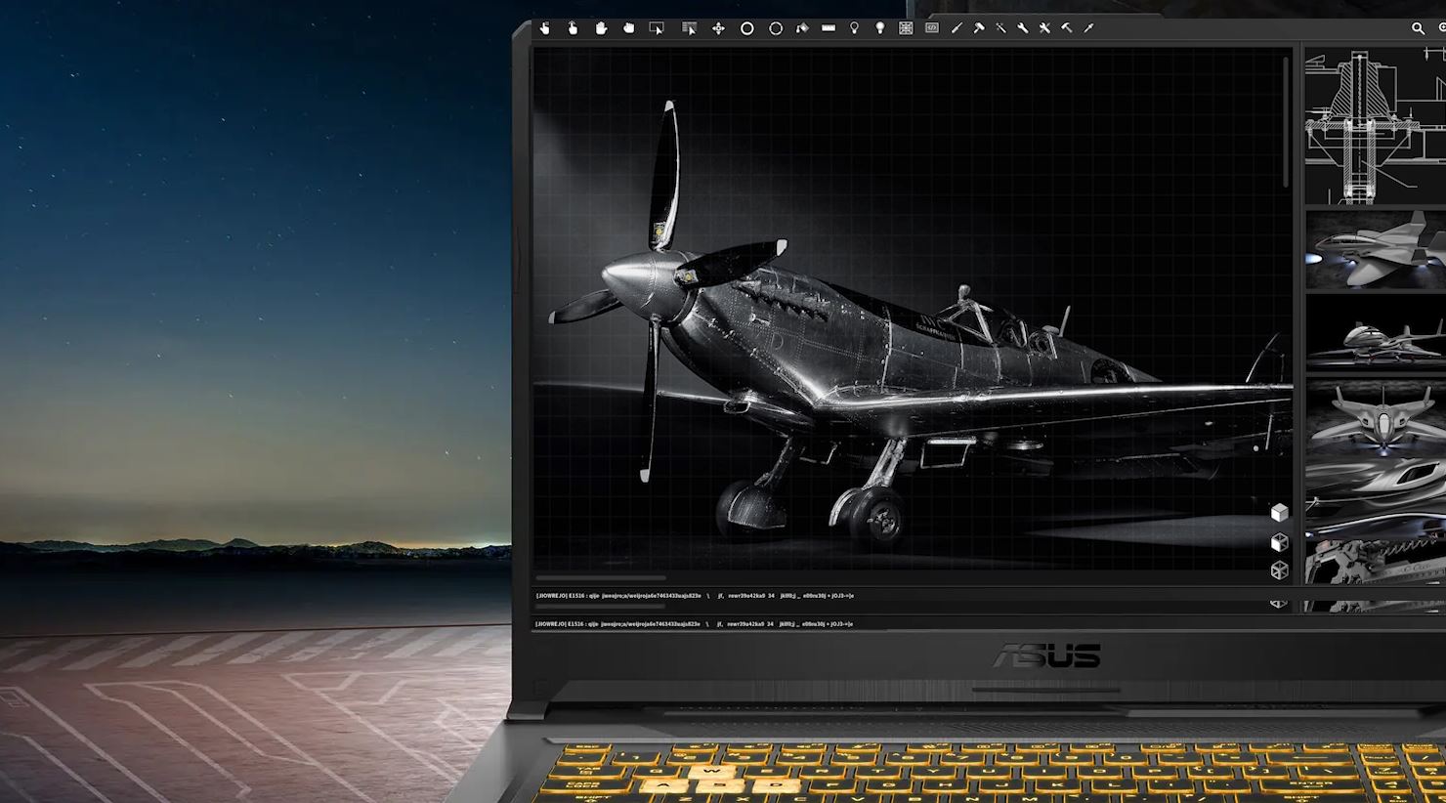
Task: Select the pointing hand tool at toolbar start
Action: (545, 28)
